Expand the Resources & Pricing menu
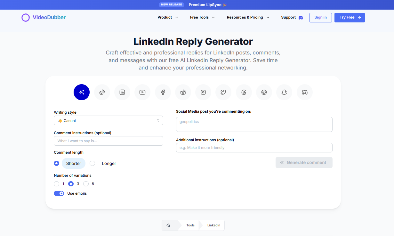 (x=248, y=17)
